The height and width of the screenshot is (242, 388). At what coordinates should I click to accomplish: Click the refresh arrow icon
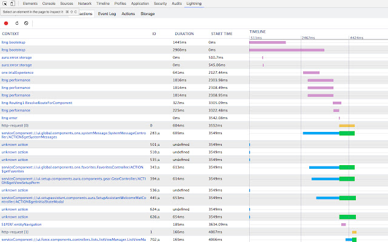click(x=16, y=23)
